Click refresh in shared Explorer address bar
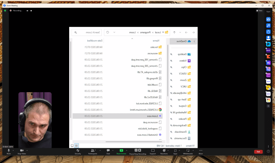Image resolution: width=275 pixels, height=163 pixels. point(108,32)
